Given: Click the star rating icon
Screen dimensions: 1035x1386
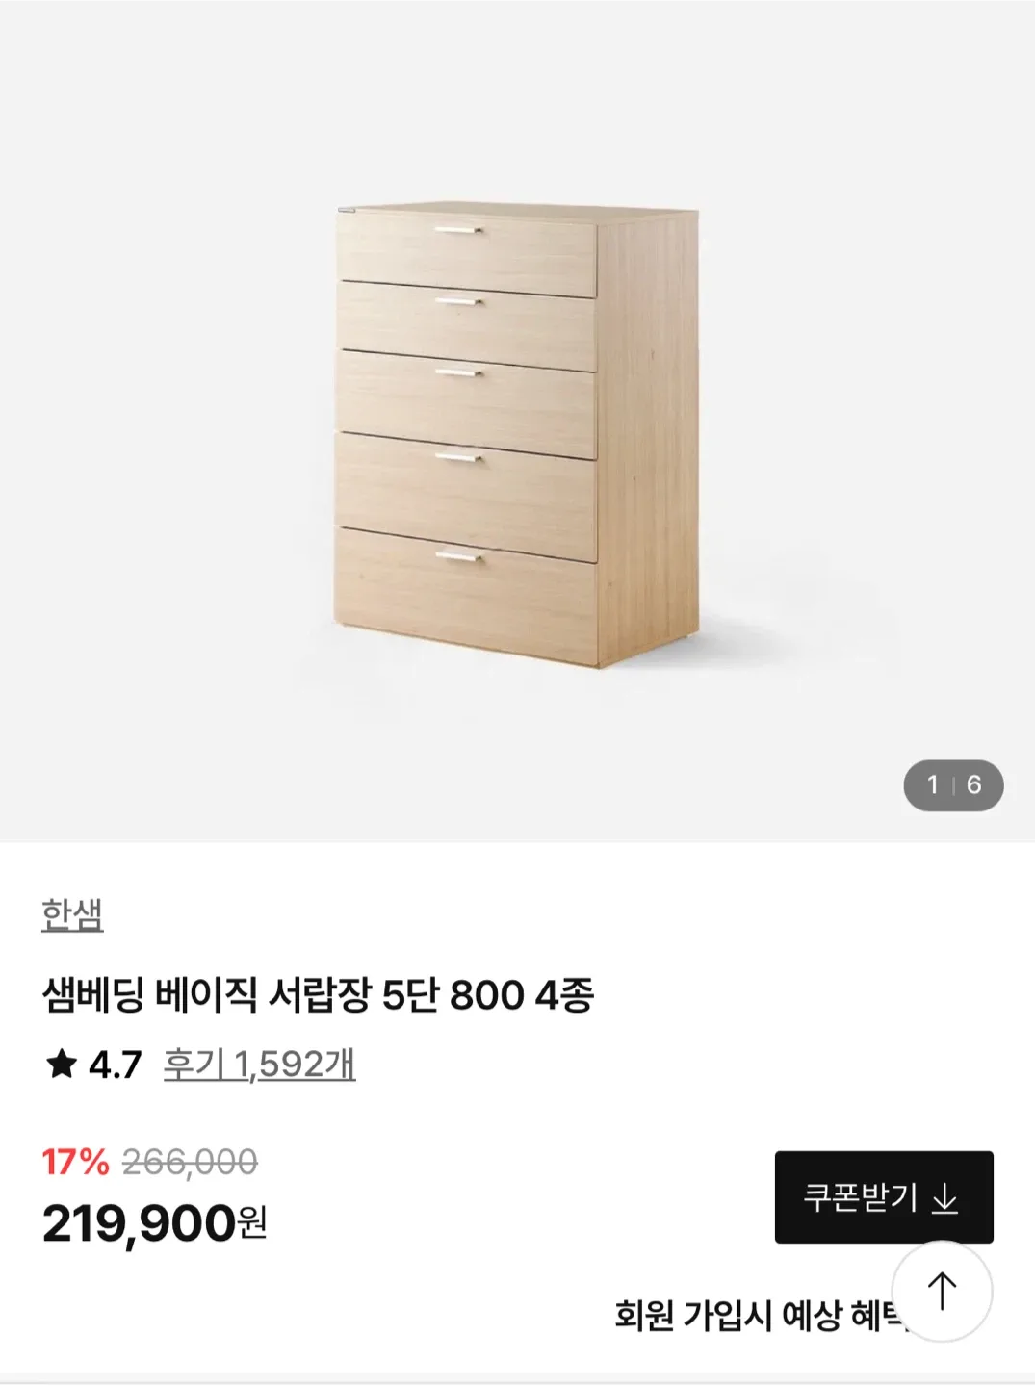Looking at the screenshot, I should click(x=61, y=1064).
